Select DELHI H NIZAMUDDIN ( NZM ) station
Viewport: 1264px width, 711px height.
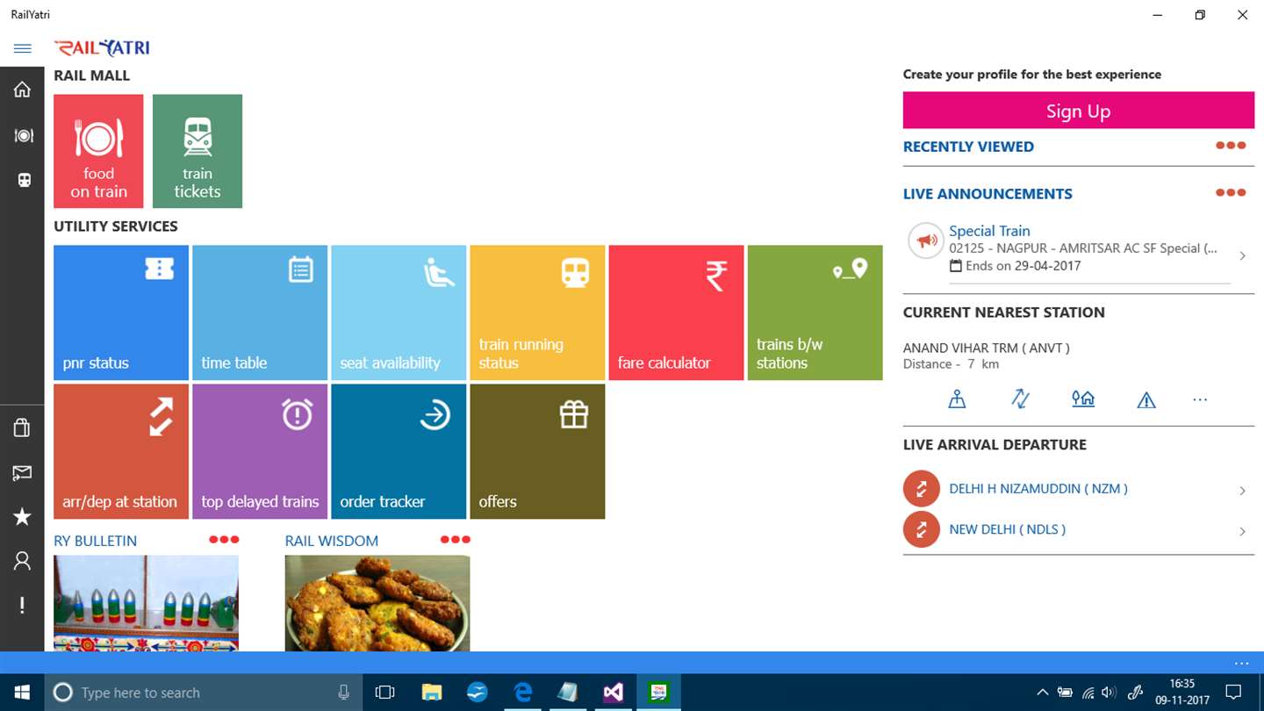pos(1038,489)
